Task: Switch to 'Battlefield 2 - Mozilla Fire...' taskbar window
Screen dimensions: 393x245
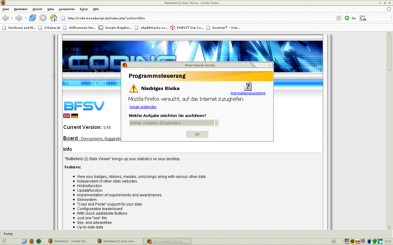Action: click(x=68, y=241)
